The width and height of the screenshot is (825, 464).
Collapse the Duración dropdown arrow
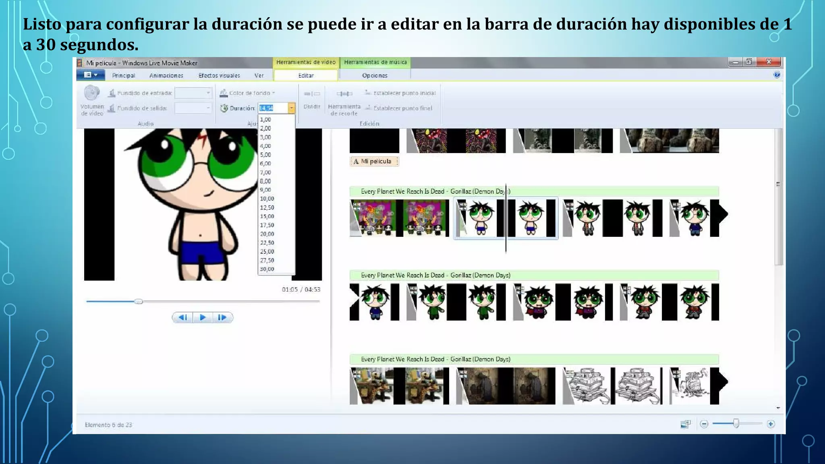291,108
